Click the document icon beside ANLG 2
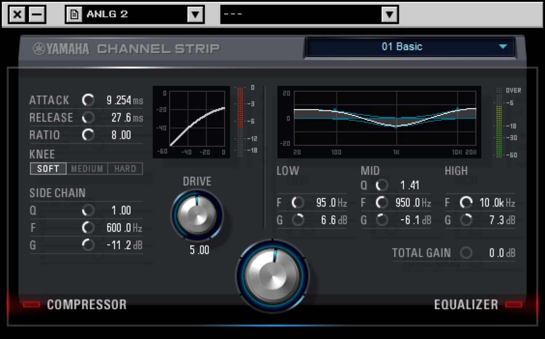 74,14
